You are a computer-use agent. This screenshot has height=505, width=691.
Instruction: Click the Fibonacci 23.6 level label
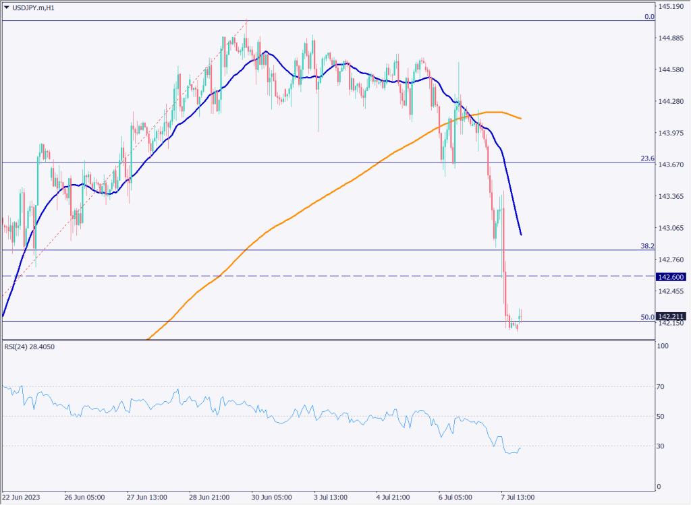click(647, 158)
